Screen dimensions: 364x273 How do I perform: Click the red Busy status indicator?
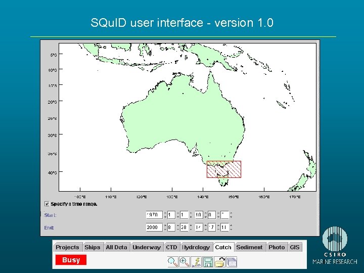coord(71,260)
